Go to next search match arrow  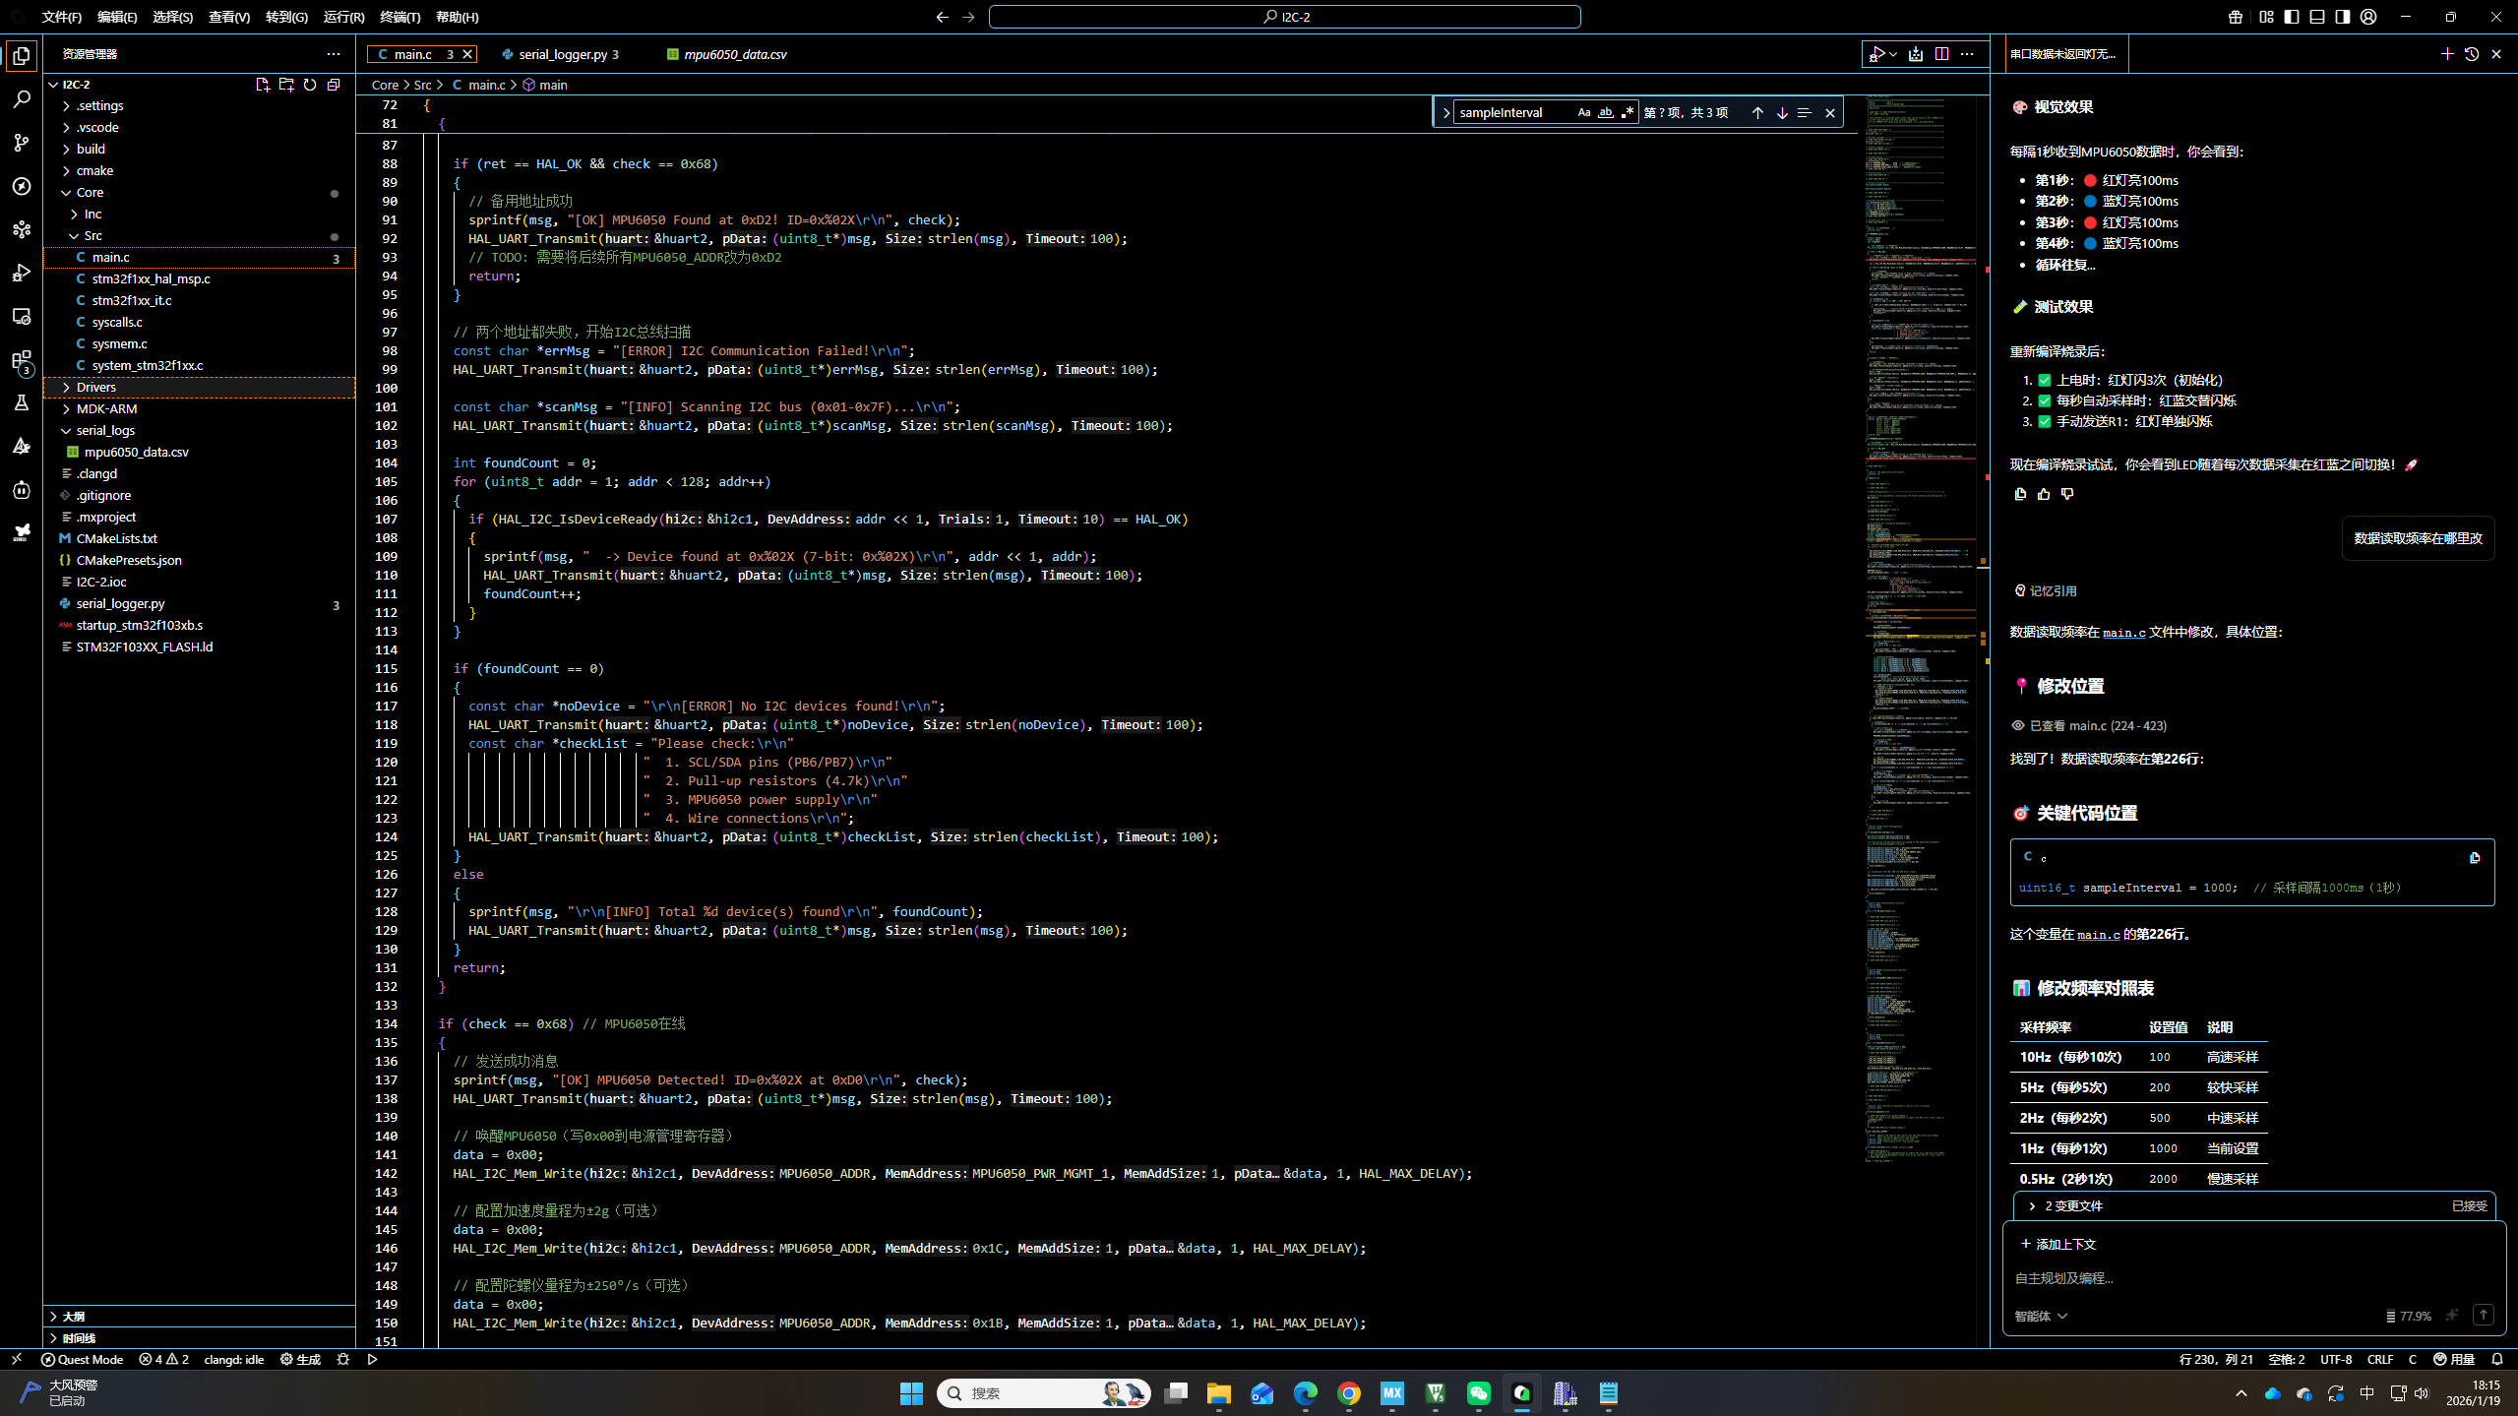[x=1782, y=113]
